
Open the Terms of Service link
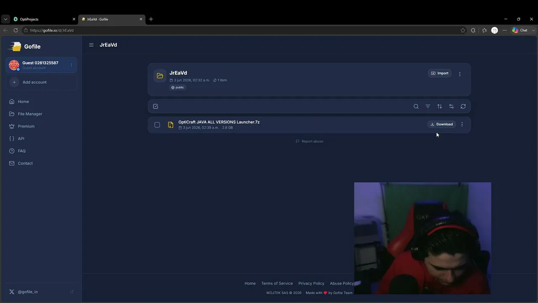[277, 283]
